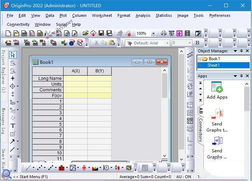Expand the Arrow tool flyout arrow
This screenshot has width=252, height=181.
(x=18, y=141)
